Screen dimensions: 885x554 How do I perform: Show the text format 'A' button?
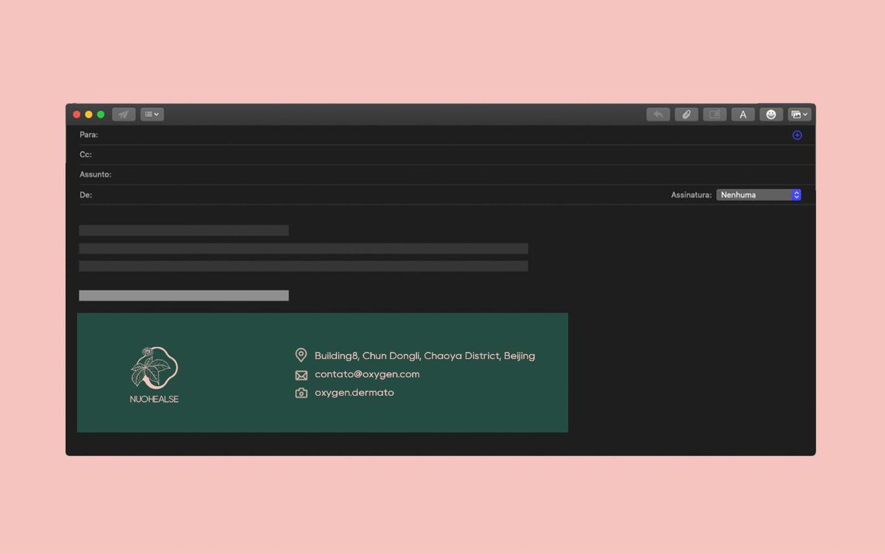click(742, 115)
